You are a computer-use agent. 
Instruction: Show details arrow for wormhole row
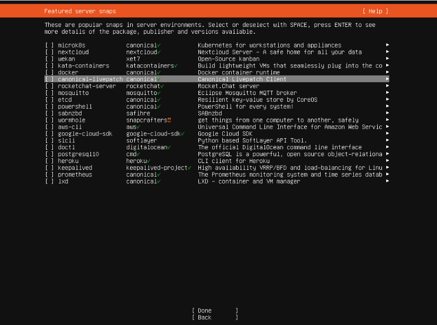387,120
